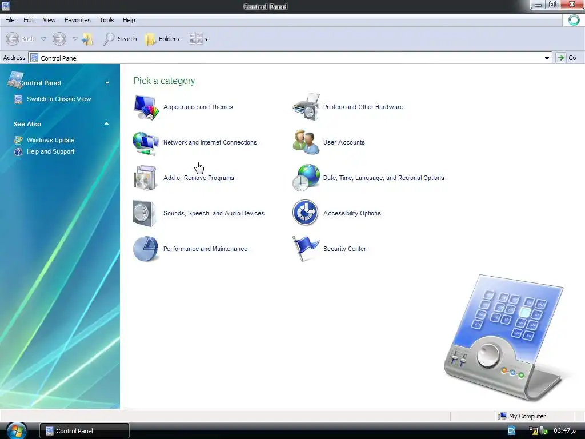Click the Switch to Classic View icon
The height and width of the screenshot is (439, 585).
[18, 99]
